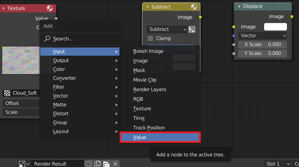Expand the Layout submenu
This screenshot has width=299, height=167.
80,131
